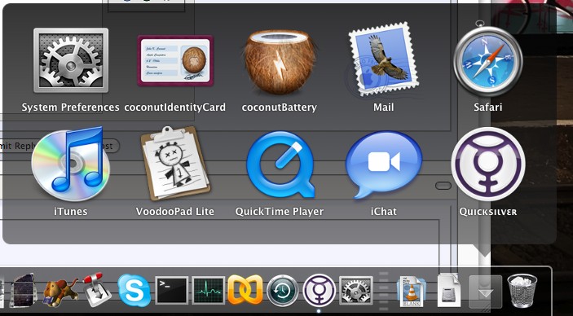573x316 pixels.
Task: Open Time Machine from the Dock
Action: tap(283, 291)
